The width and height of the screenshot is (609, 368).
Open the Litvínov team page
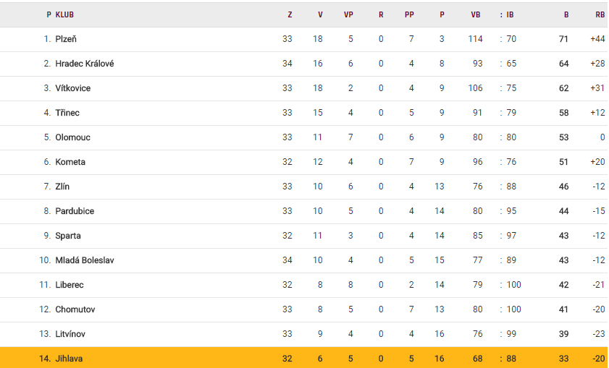pyautogui.click(x=71, y=334)
